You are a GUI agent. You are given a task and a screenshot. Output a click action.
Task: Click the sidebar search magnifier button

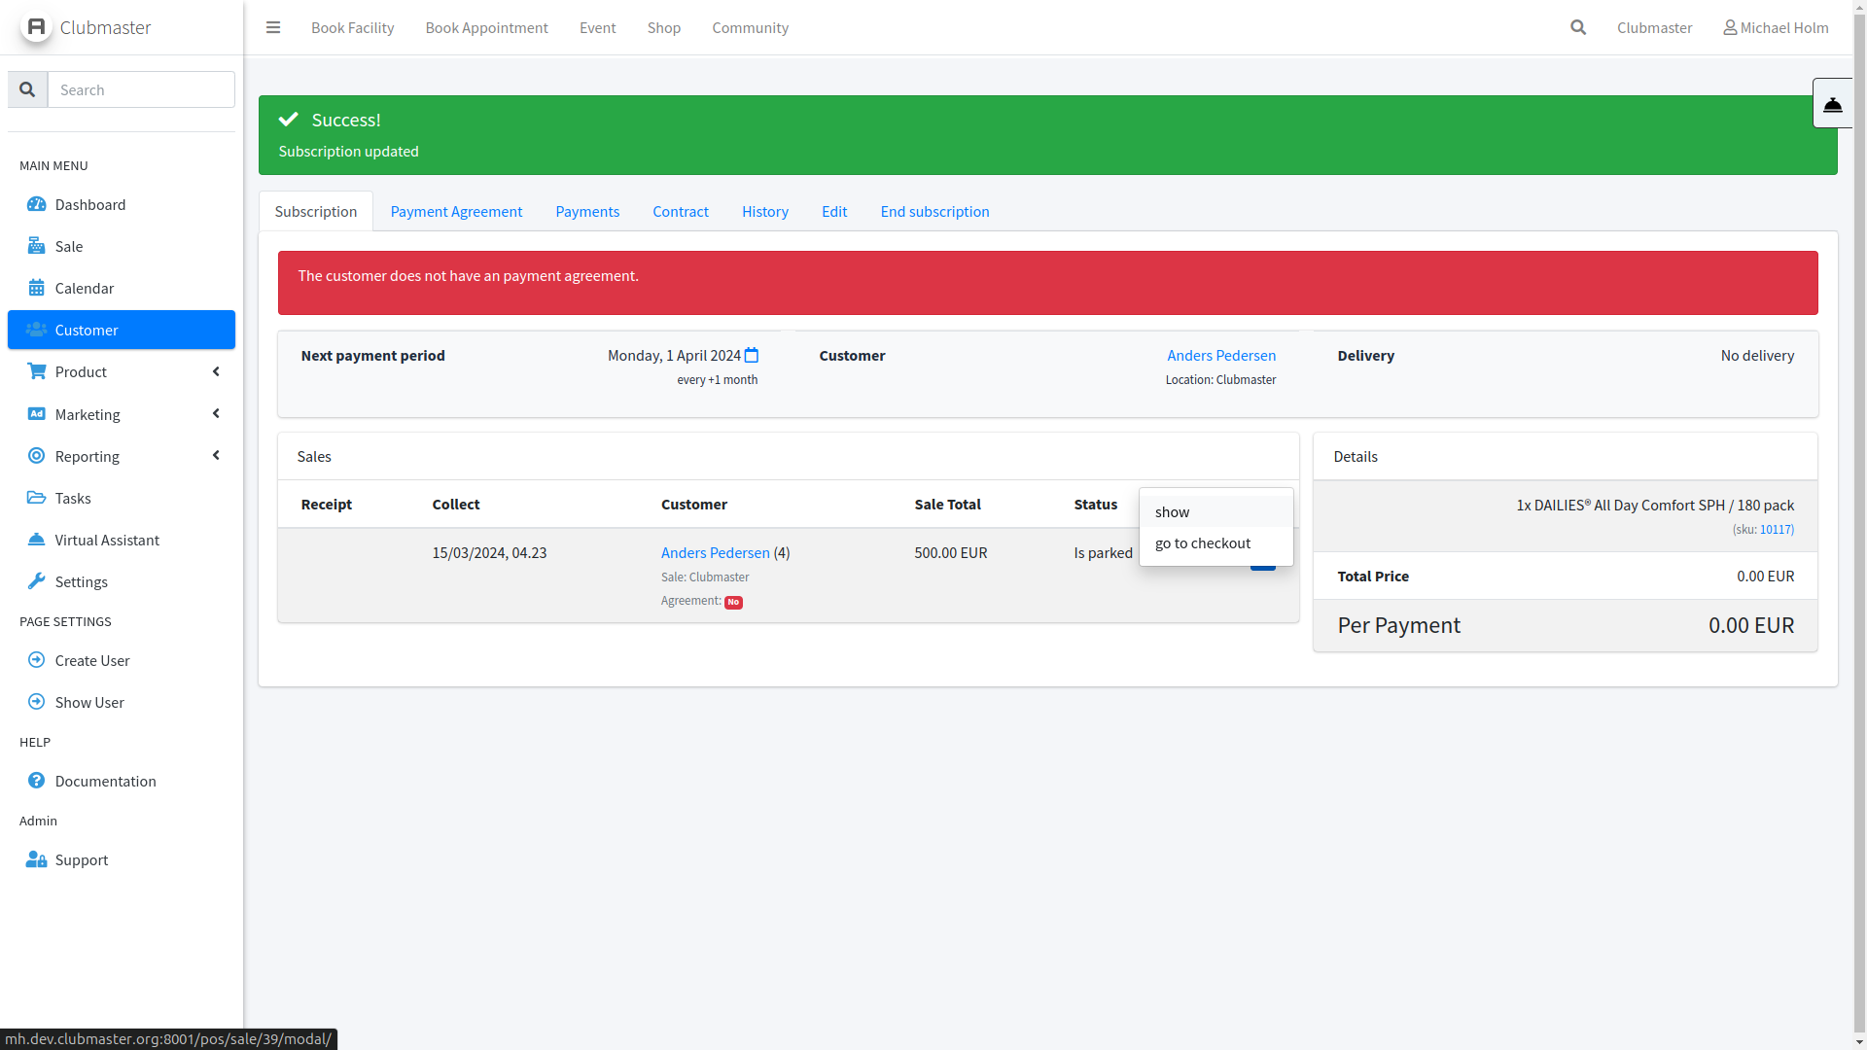27,89
